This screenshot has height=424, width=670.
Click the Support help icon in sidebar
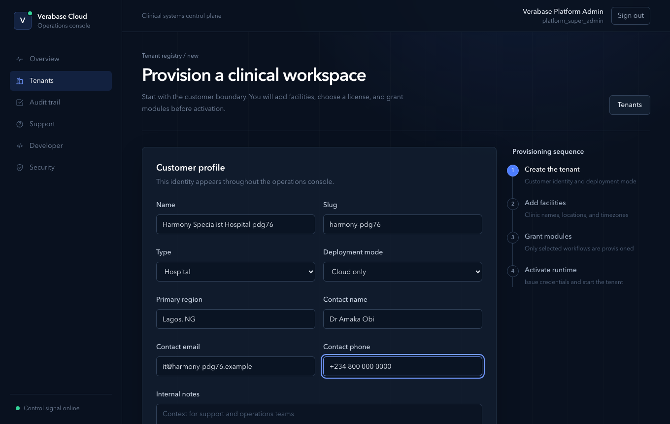click(x=20, y=124)
